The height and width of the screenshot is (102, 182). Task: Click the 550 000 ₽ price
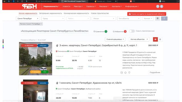tap(153, 45)
